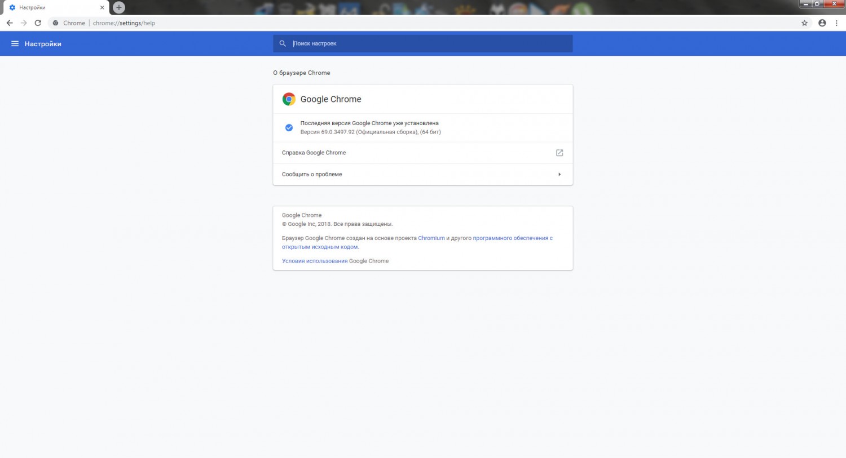Click the Google Chrome card title
The height and width of the screenshot is (458, 846).
coord(331,99)
